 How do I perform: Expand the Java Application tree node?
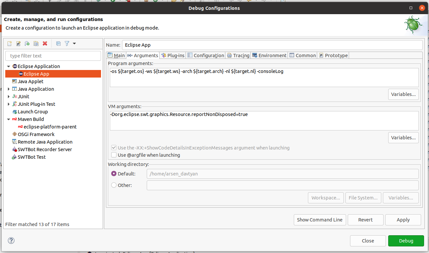(x=9, y=89)
